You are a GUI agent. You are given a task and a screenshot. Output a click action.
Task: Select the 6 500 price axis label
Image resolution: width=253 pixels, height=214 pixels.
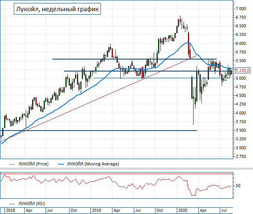click(x=241, y=26)
